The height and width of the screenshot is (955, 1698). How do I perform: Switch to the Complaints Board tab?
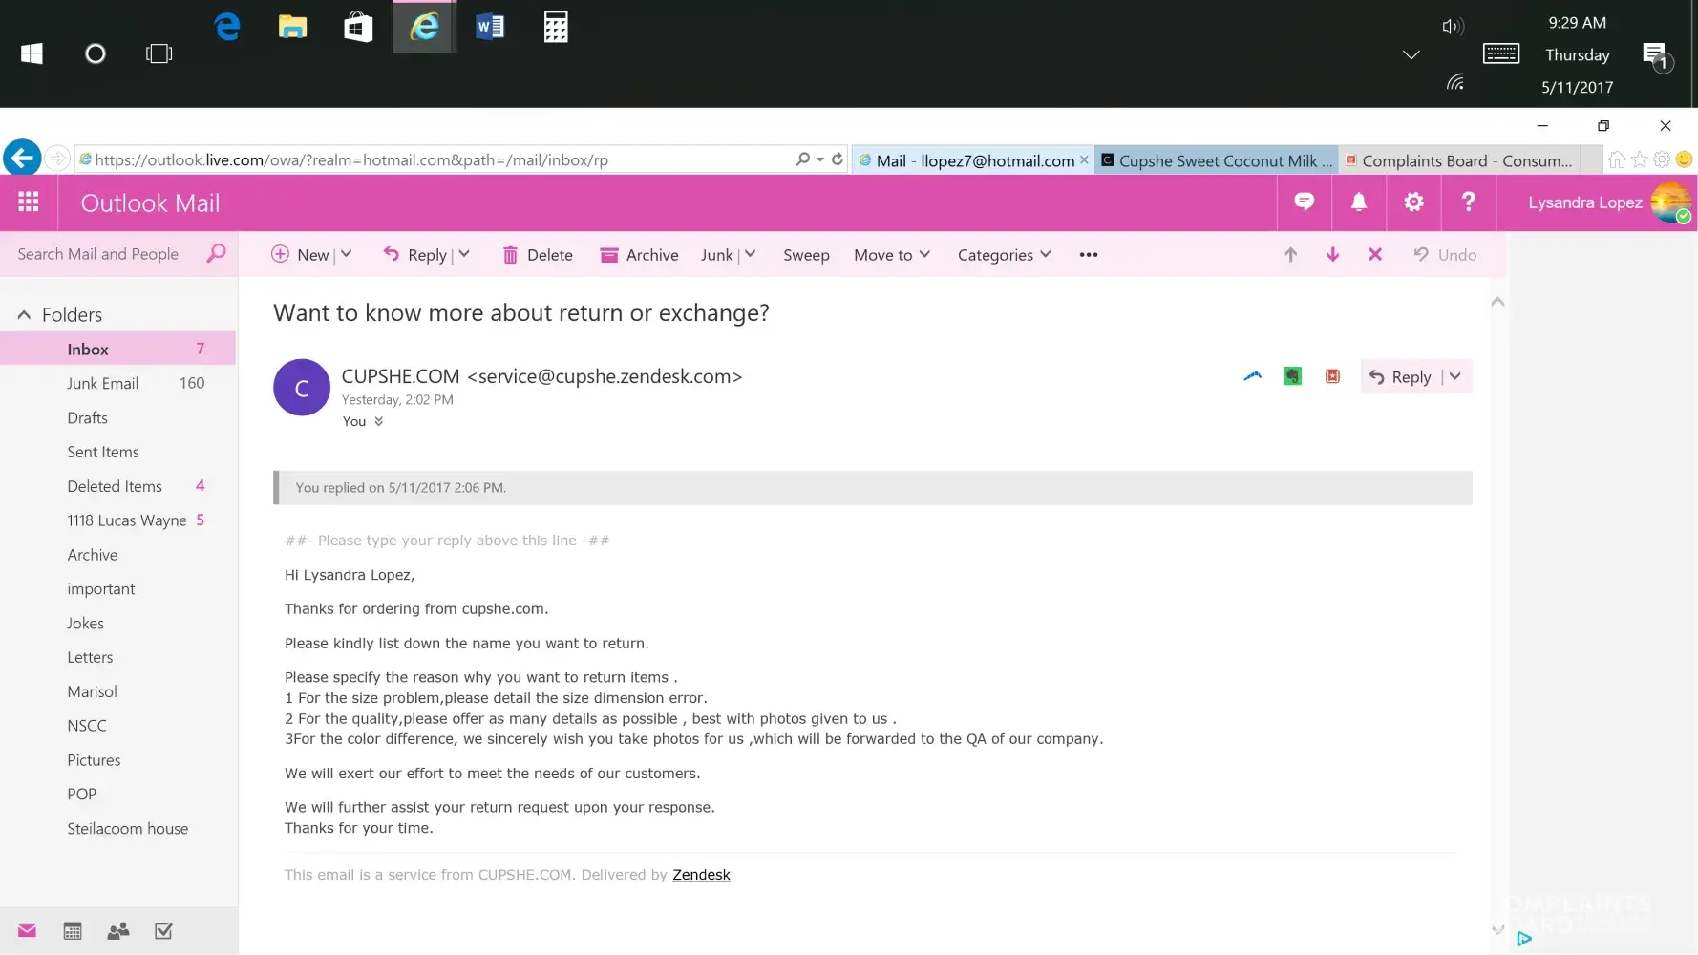click(1458, 160)
